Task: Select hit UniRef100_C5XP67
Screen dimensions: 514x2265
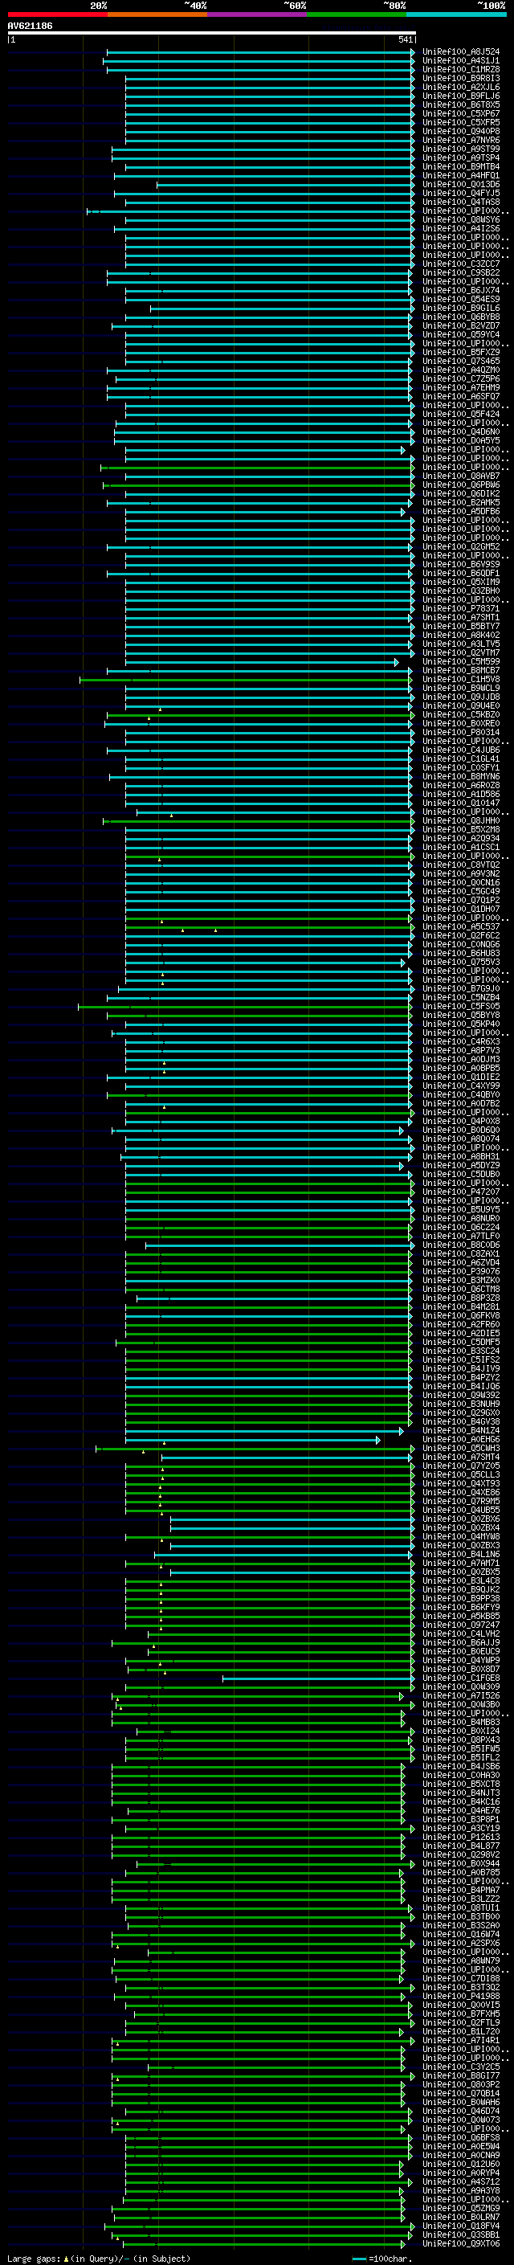Action: (x=461, y=113)
